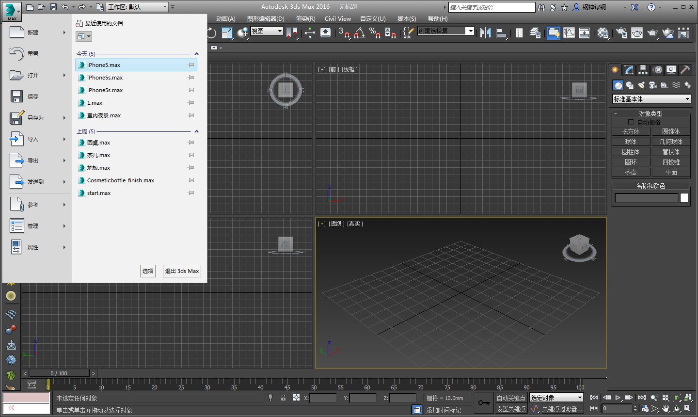The image size is (698, 417).
Task: Switch to the Modify tab
Action: point(629,70)
